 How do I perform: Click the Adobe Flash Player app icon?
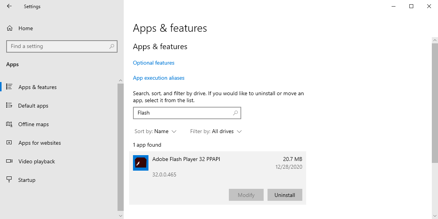[x=140, y=163]
